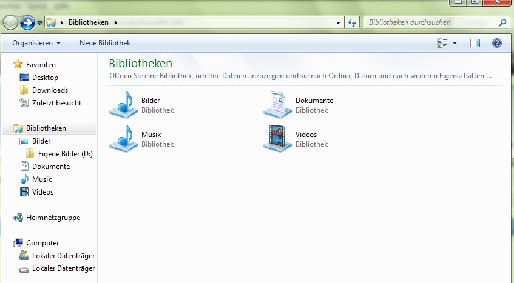Click the Bilder library large icon
Viewport: 514px width, 283px height.
[124, 105]
